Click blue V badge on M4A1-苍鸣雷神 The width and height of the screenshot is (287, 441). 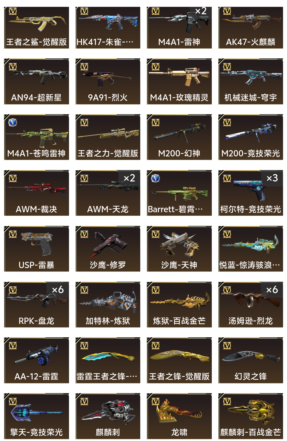click(13, 122)
